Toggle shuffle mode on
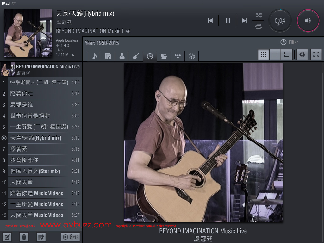Screen dimensions: 324x243 coord(259,15)
